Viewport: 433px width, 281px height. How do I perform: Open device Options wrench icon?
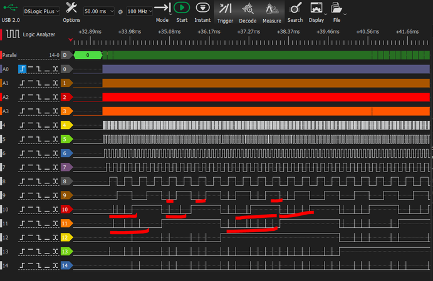(71, 8)
